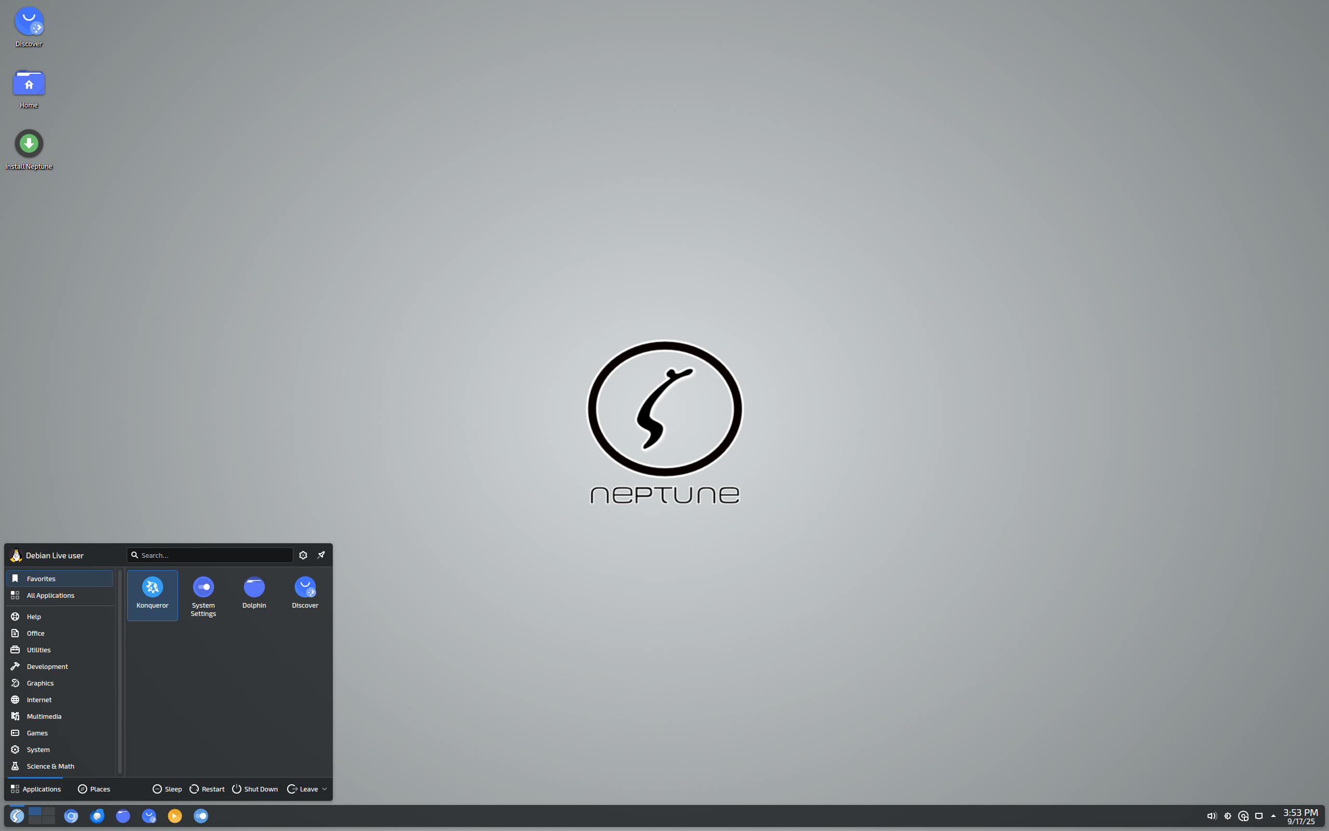Open launcher configure settings gear
Image resolution: width=1329 pixels, height=831 pixels.
click(x=303, y=555)
